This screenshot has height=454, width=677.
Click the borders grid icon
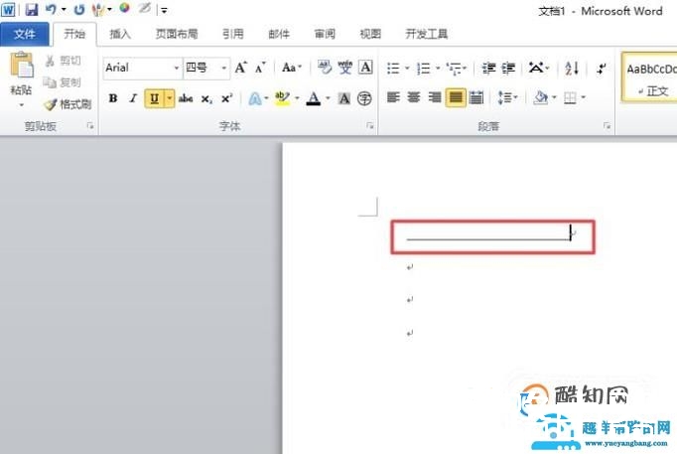click(570, 98)
